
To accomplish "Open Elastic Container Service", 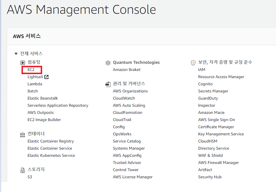I will coord(50,149).
